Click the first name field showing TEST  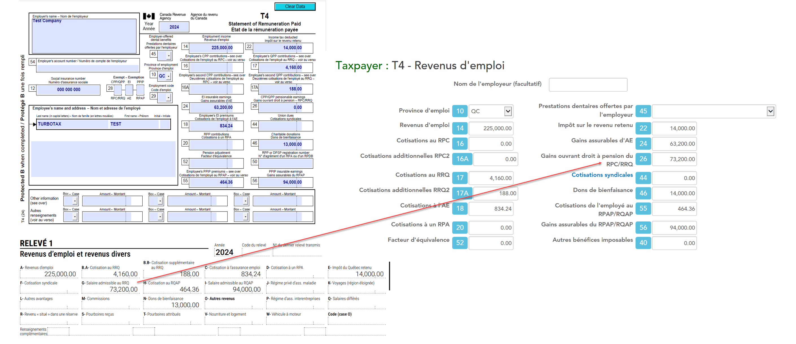[x=134, y=124]
